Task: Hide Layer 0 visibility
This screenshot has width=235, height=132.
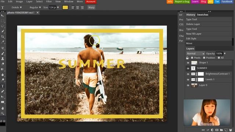Action: [x=188, y=85]
